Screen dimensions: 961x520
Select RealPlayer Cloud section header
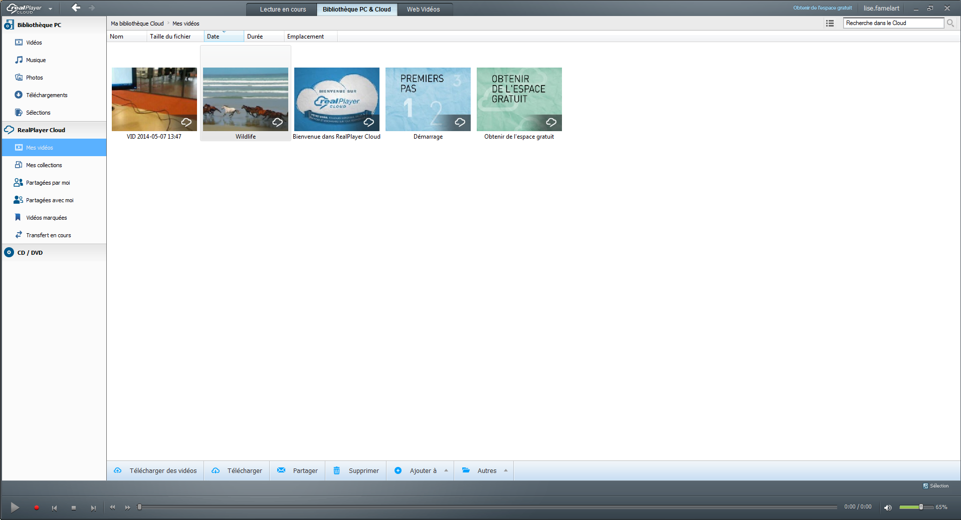click(54, 130)
